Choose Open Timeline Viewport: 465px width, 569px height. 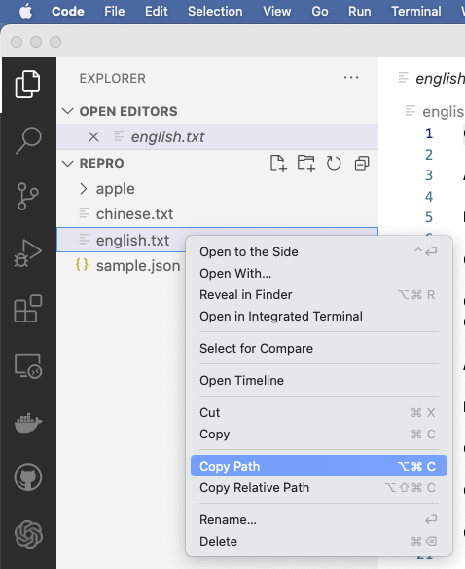tap(319, 380)
